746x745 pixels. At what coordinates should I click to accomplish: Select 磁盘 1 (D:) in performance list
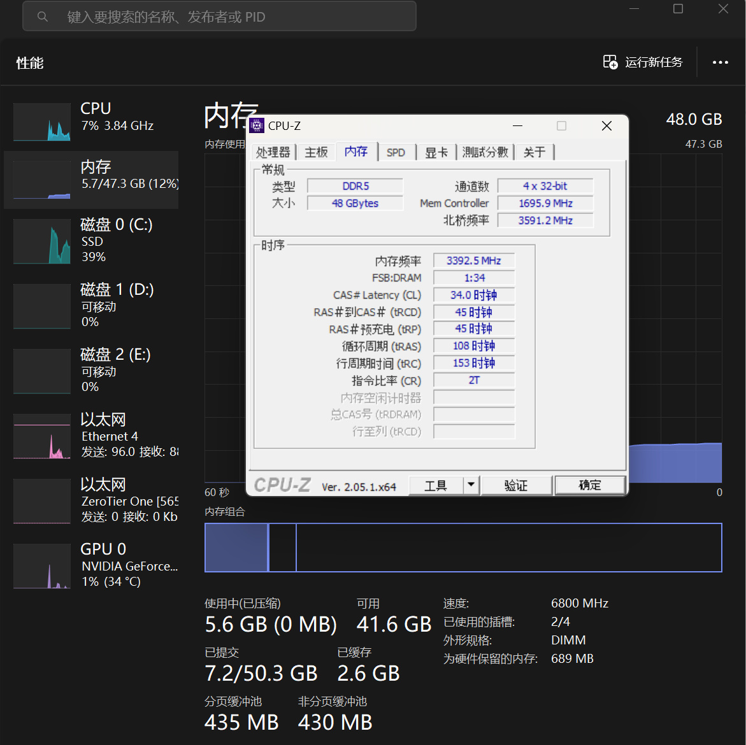(x=91, y=305)
